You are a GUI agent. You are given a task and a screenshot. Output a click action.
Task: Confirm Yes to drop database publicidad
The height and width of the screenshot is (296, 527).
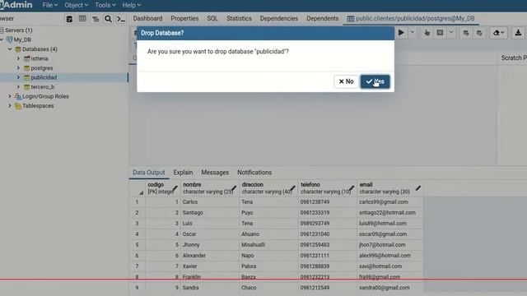pyautogui.click(x=375, y=81)
